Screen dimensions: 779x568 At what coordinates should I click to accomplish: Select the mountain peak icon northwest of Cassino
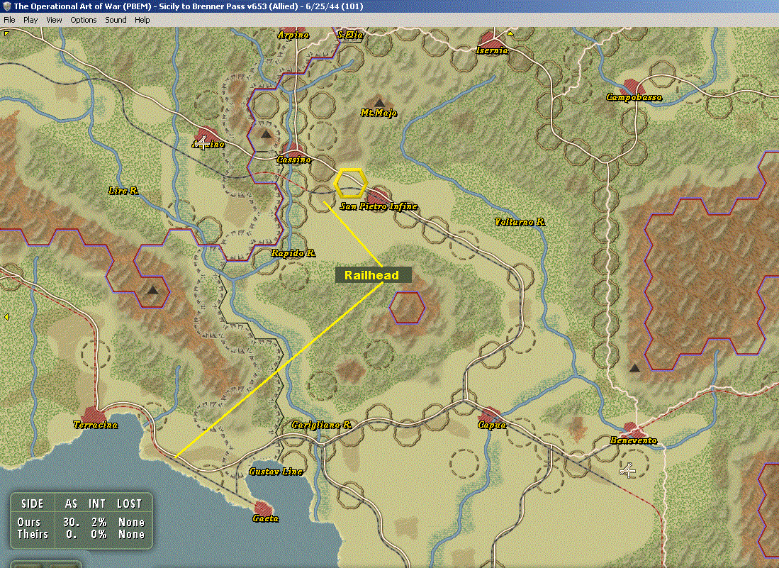tap(266, 134)
